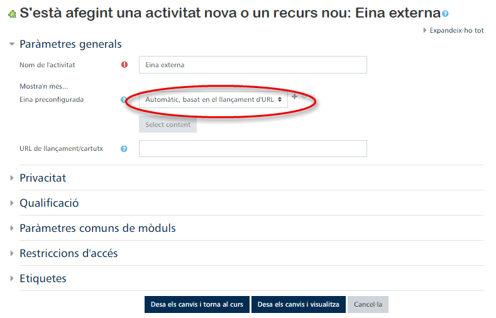Viewport: 496px width, 318px height.
Task: Click the Expandeix-ho tot link
Action: pyautogui.click(x=456, y=30)
